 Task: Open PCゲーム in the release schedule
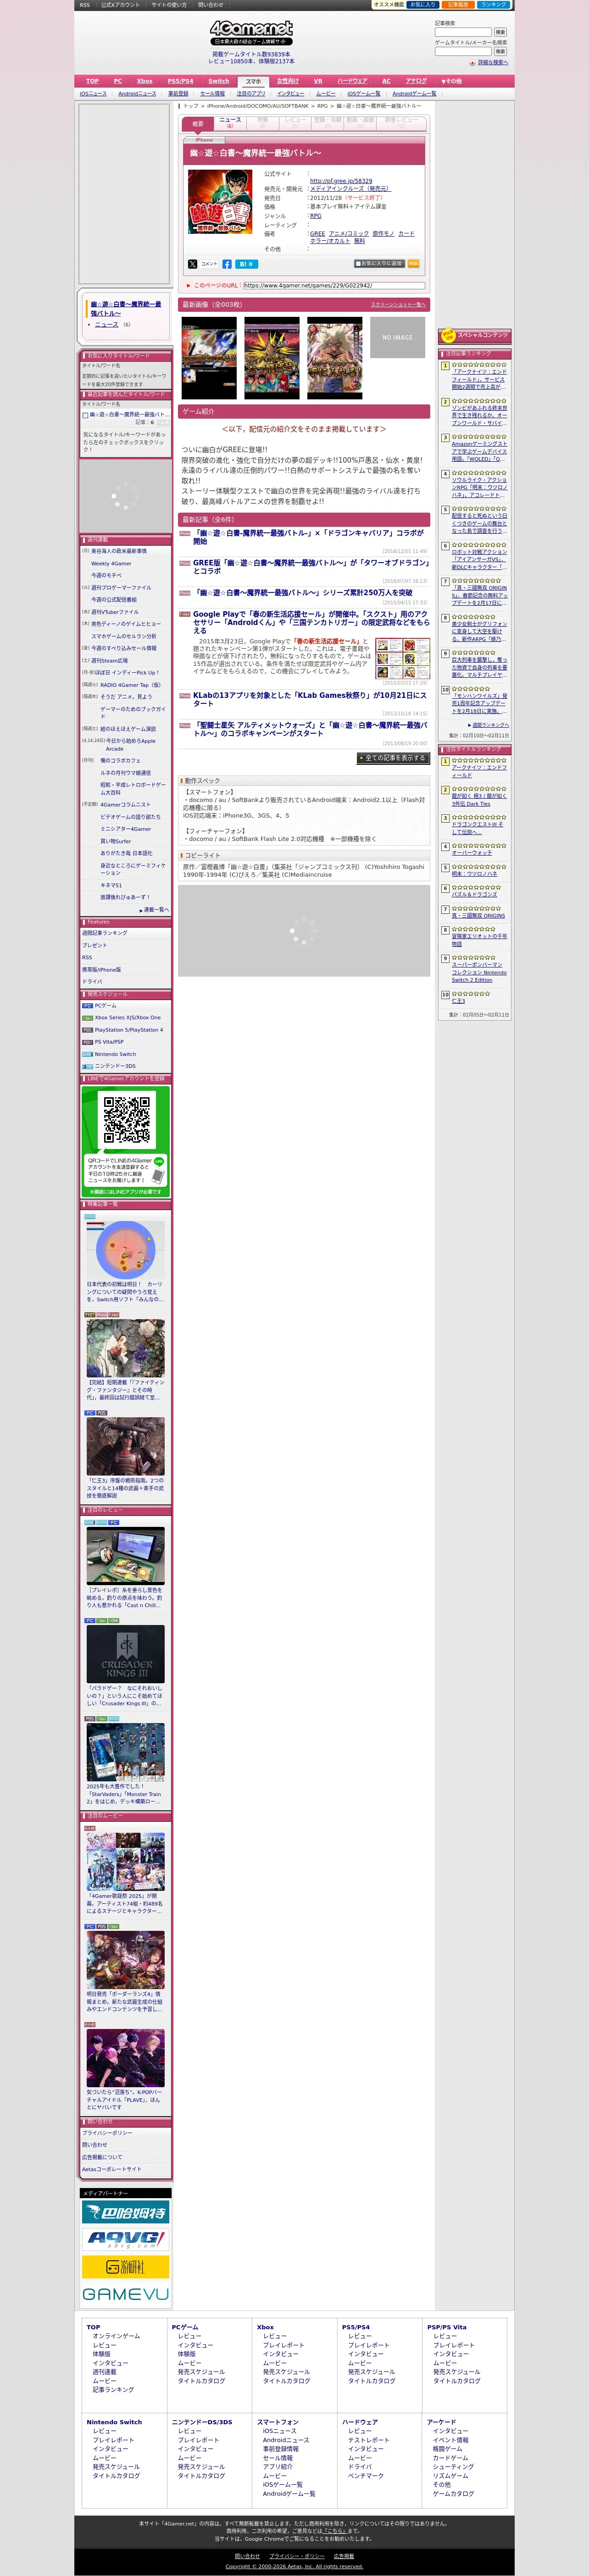pyautogui.click(x=106, y=1005)
